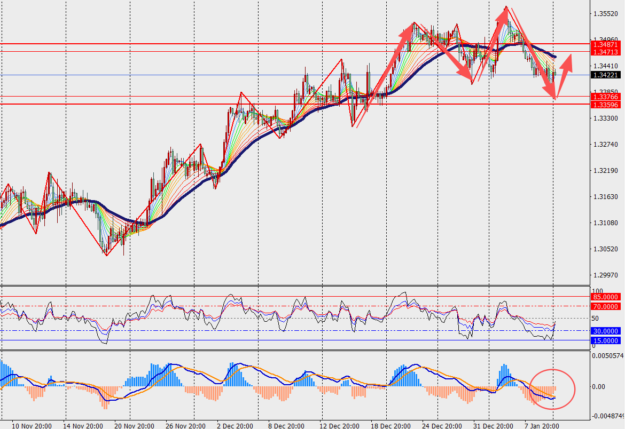Select the 7 Jan 20:00 date label

542,425
